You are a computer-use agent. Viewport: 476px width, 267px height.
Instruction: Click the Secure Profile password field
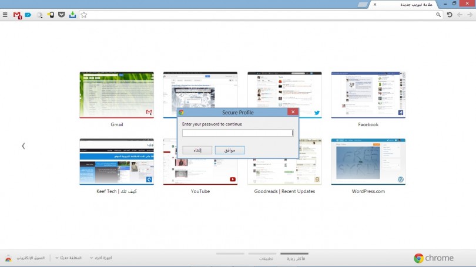pyautogui.click(x=237, y=133)
